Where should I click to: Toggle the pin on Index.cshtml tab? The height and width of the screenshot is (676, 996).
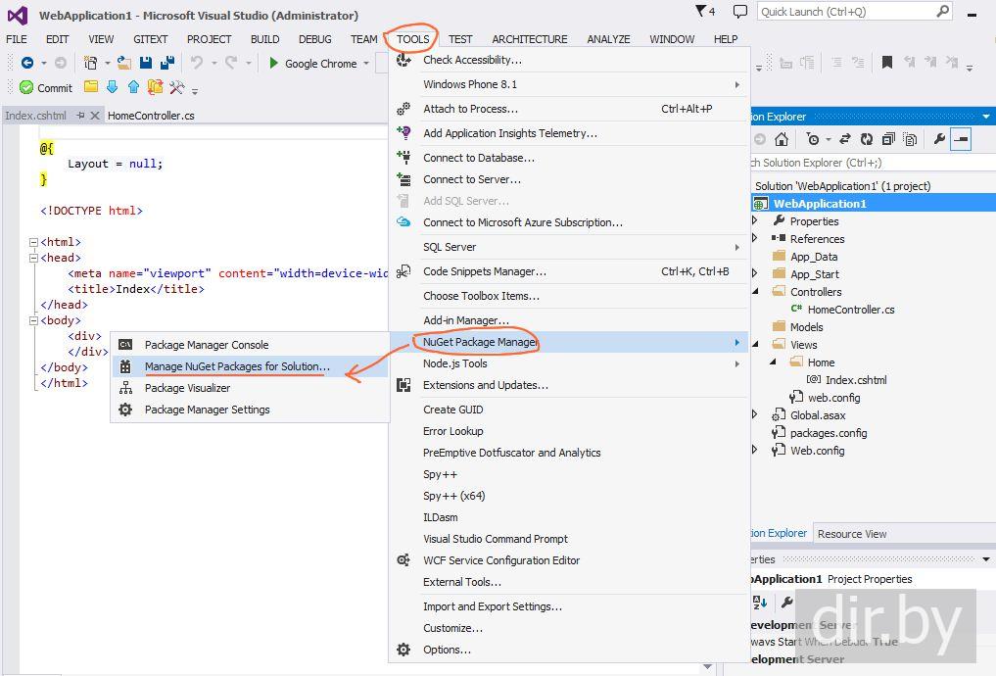79,116
